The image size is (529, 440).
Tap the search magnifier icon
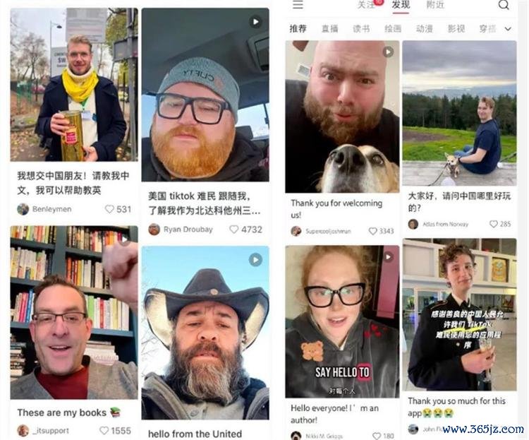click(504, 4)
